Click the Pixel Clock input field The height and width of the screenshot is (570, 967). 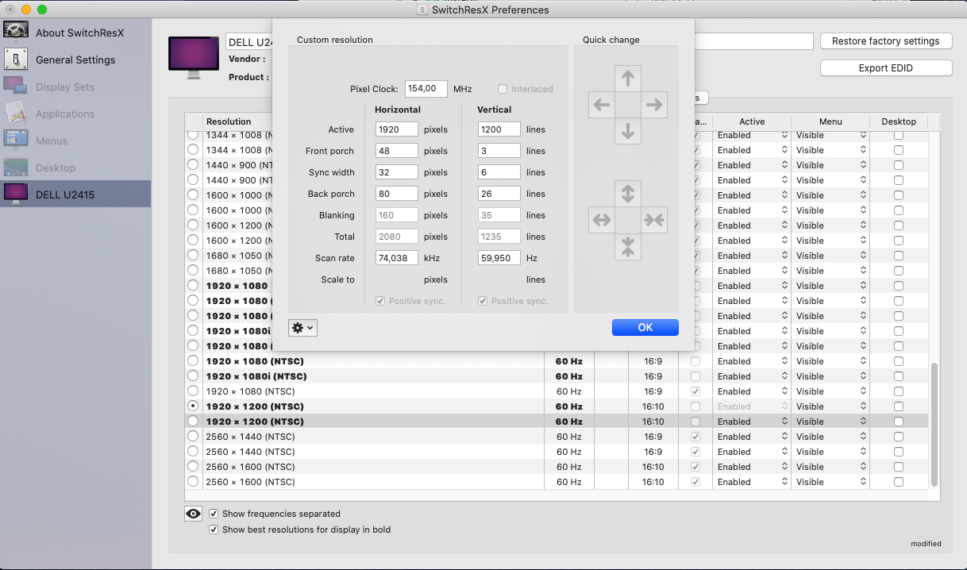coord(426,89)
